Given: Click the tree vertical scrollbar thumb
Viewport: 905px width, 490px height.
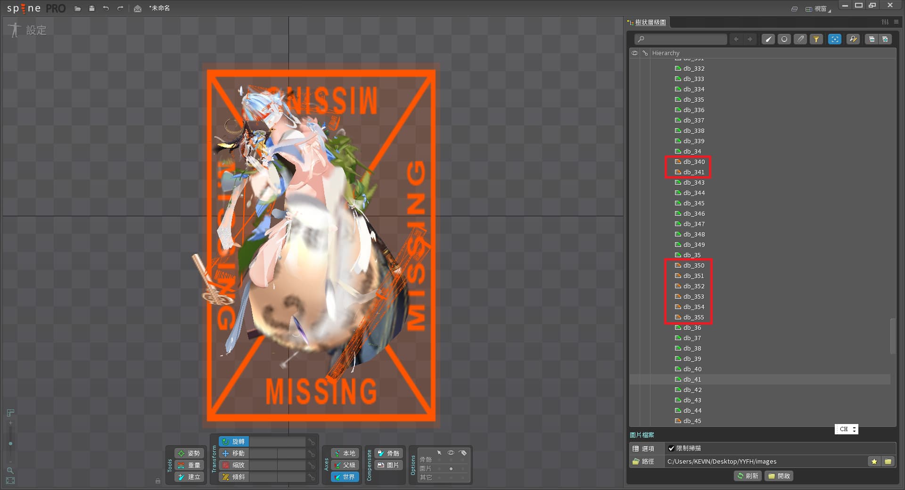Looking at the screenshot, I should pos(892,336).
